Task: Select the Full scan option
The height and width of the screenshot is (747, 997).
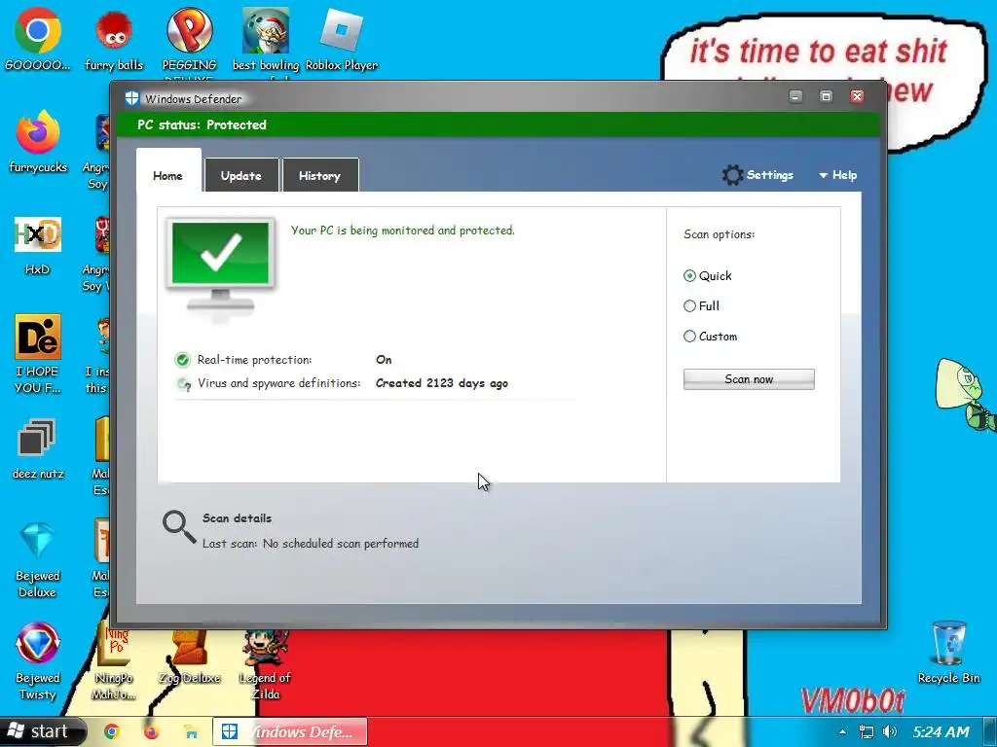Action: [689, 306]
